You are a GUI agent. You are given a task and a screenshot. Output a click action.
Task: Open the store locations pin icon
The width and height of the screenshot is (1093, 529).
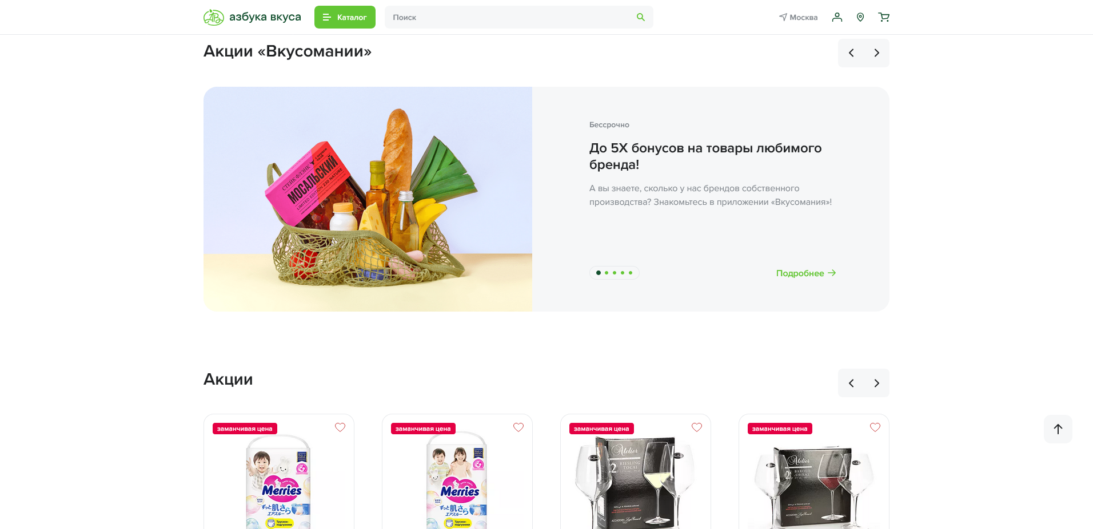[860, 17]
